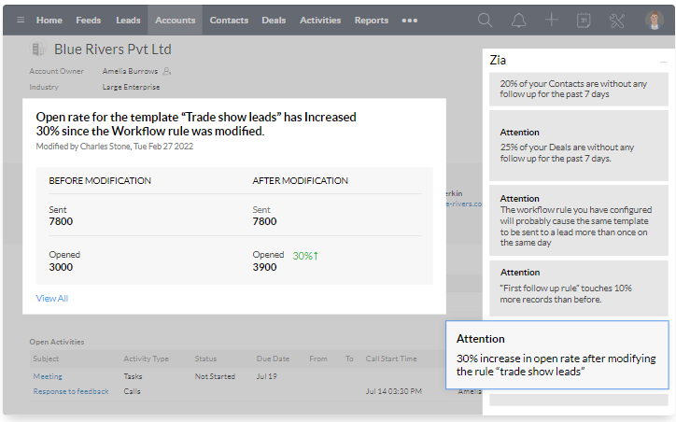This screenshot has width=676, height=422.
Task: Click the BEFORE MODIFICATION heading
Action: tap(100, 180)
